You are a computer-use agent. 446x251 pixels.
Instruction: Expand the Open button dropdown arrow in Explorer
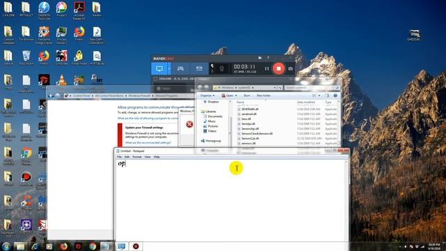236,96
